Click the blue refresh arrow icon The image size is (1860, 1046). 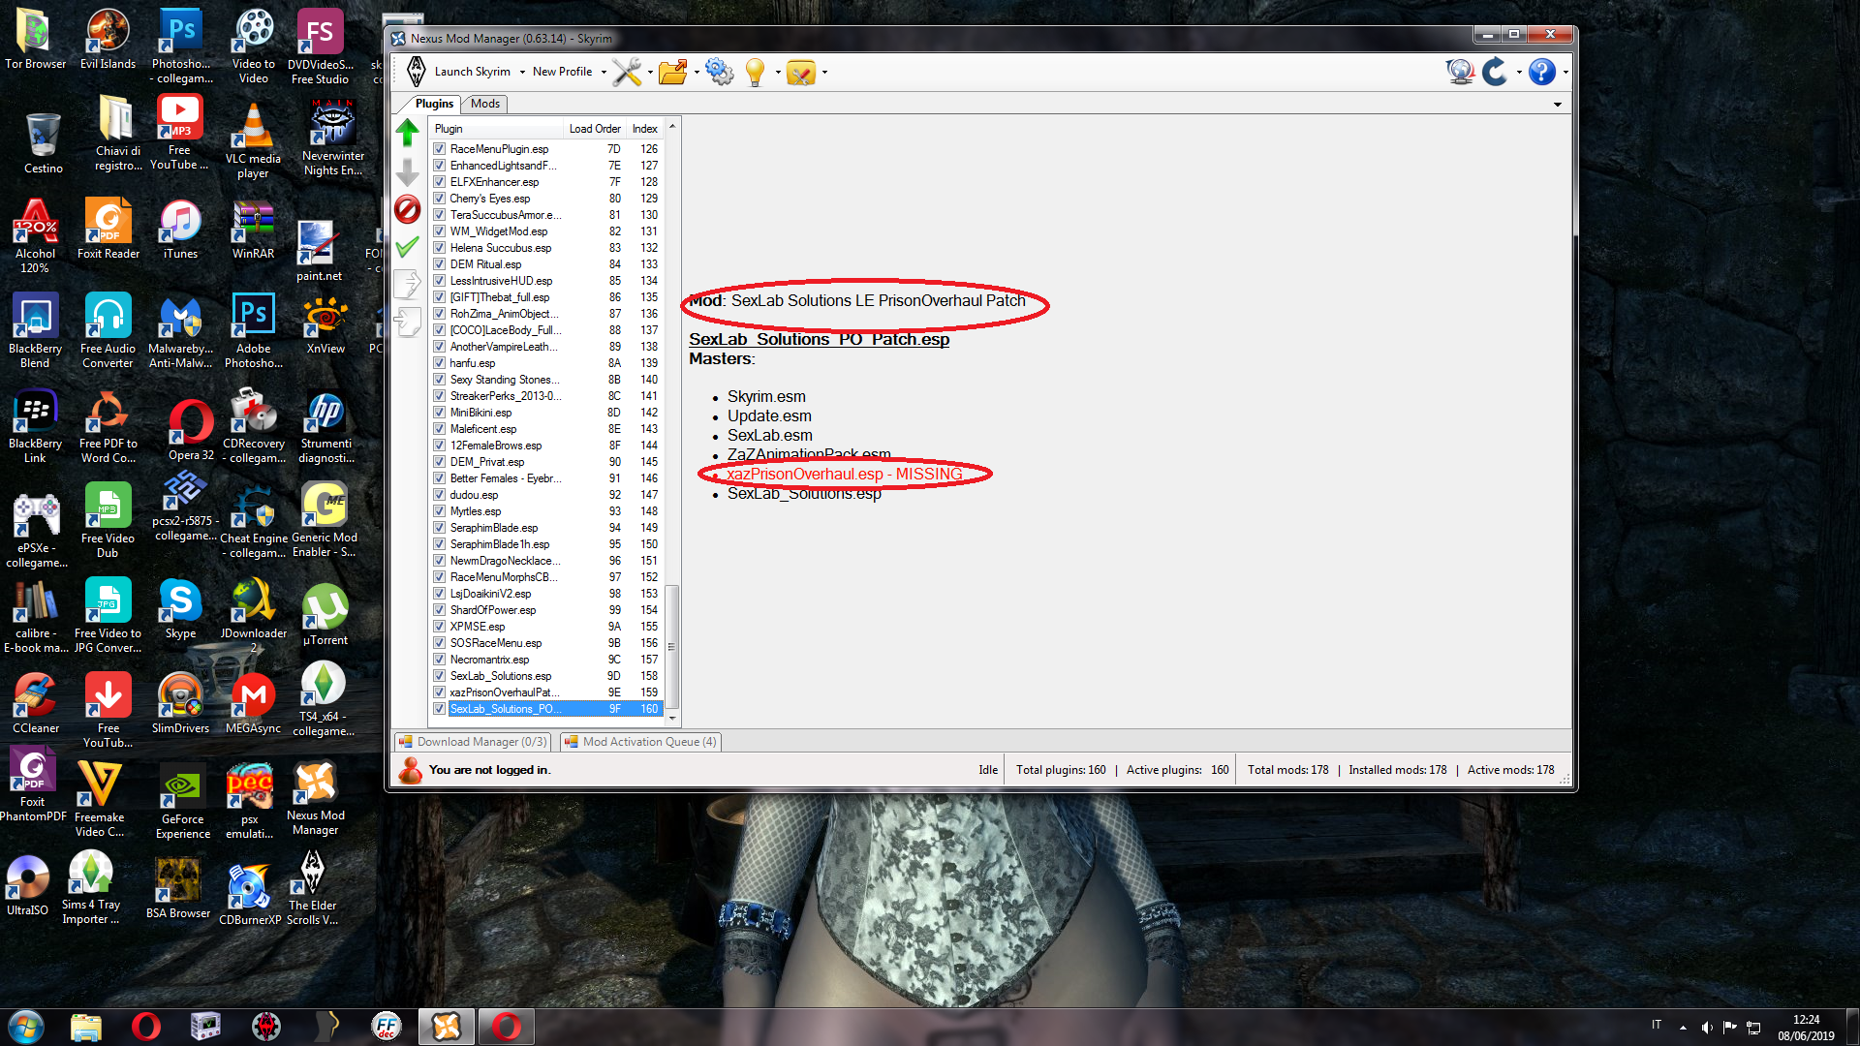click(1495, 72)
